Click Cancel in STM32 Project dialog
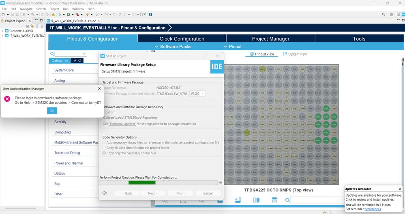Viewport: 405px width, 214px height. (x=208, y=193)
